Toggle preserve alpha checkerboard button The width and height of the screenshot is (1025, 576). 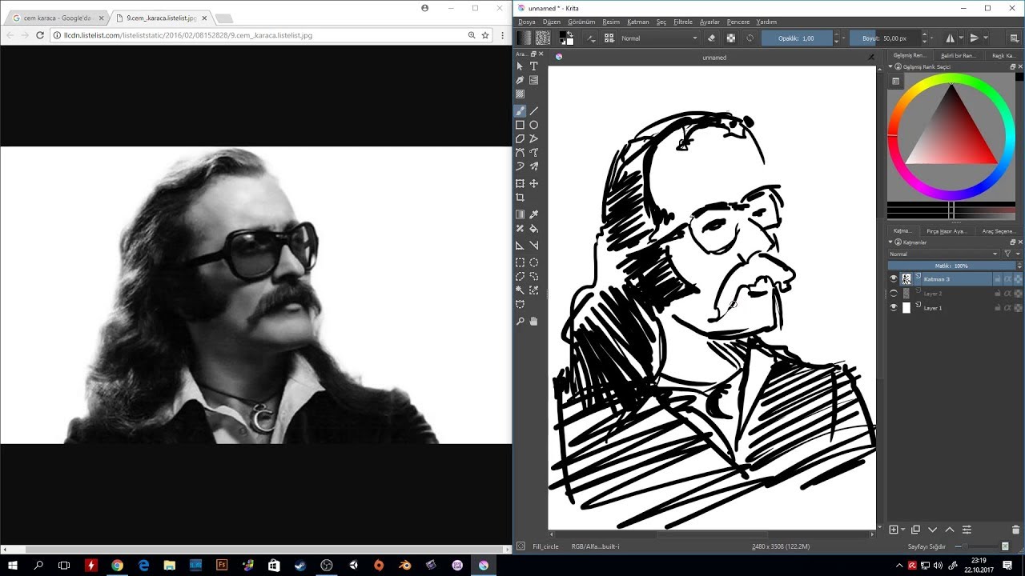[731, 38]
